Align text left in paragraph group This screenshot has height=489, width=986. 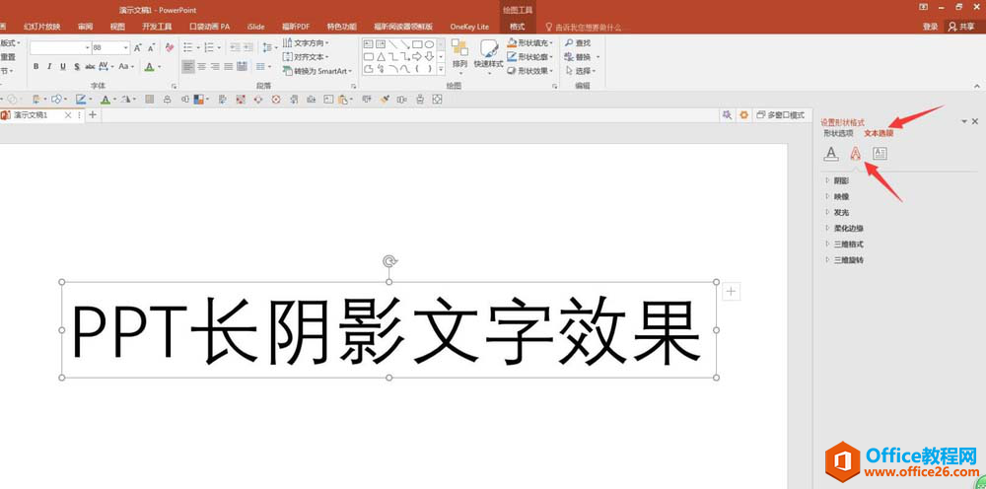(188, 67)
